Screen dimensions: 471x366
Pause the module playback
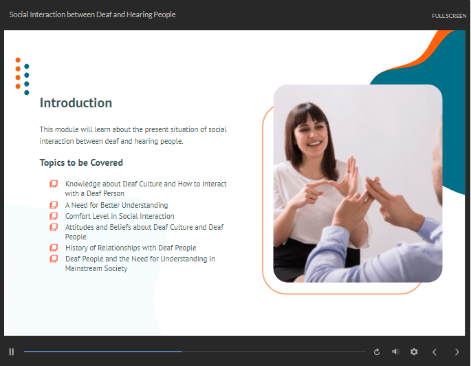coord(12,352)
